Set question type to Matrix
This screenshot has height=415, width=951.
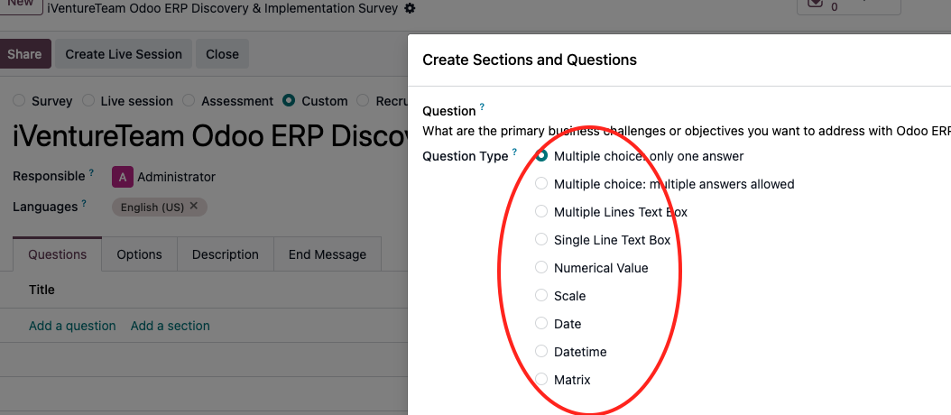pos(541,379)
